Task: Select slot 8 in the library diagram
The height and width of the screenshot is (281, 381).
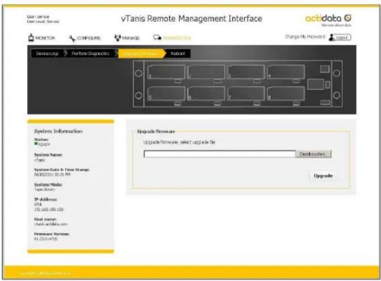Action: tap(286, 93)
